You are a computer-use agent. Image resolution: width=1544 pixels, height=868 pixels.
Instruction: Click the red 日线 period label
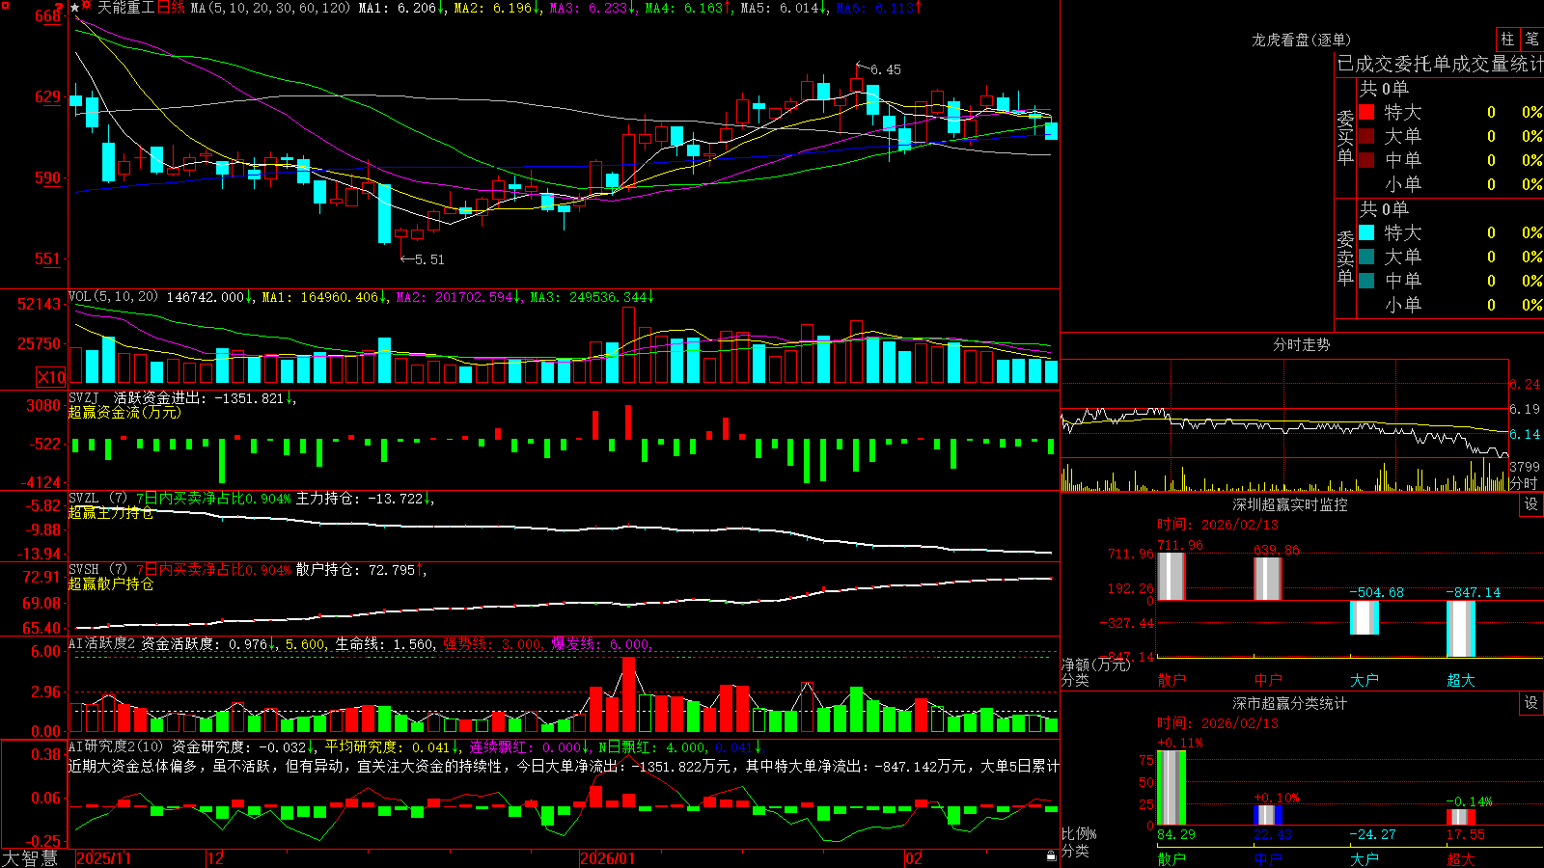pyautogui.click(x=171, y=8)
